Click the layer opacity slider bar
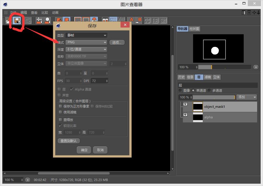This screenshot has height=186, width=263. click(x=214, y=97)
